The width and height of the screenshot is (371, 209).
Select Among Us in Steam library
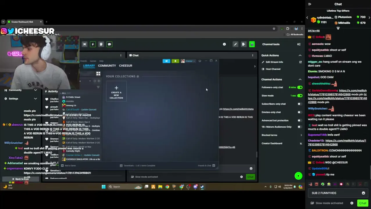coord(71,105)
